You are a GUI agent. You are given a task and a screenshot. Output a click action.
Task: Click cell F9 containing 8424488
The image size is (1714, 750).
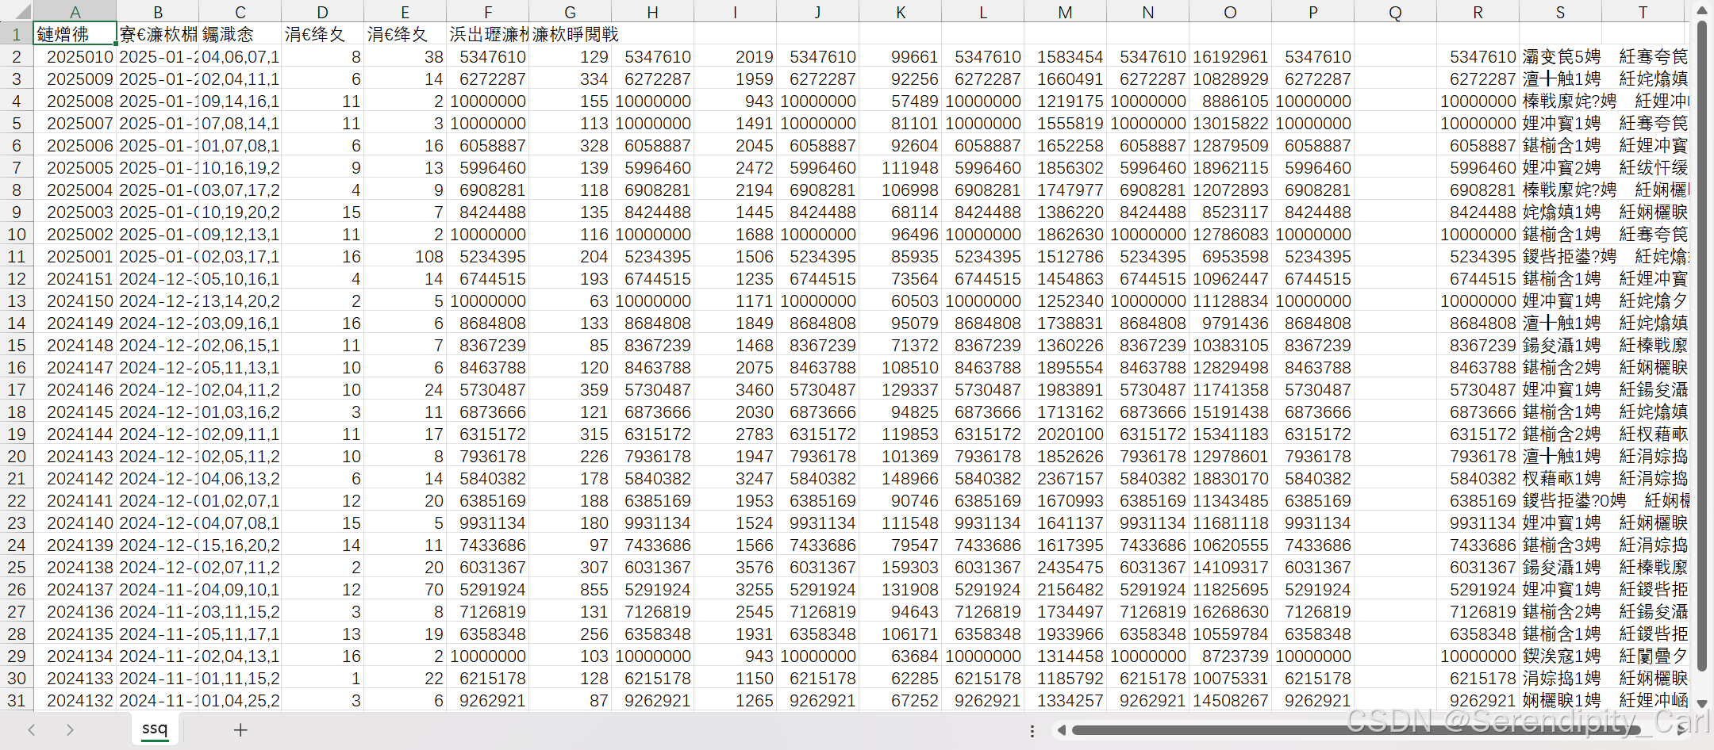(x=488, y=212)
